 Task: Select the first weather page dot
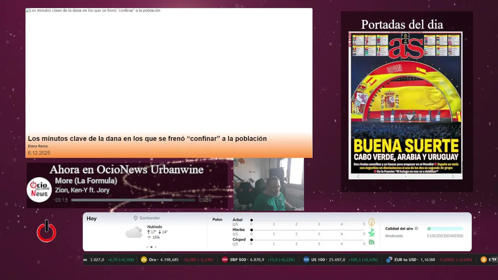(x=147, y=247)
